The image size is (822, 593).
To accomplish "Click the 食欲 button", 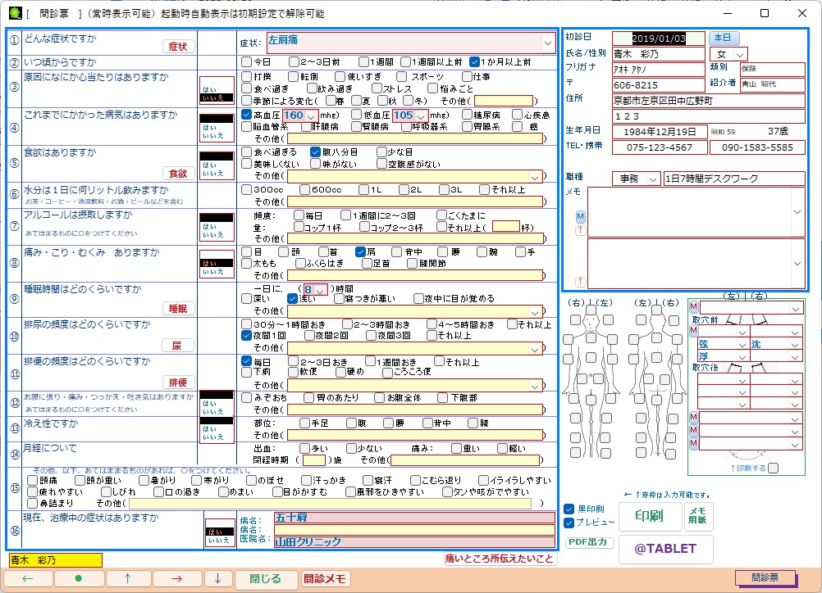I will click(178, 174).
